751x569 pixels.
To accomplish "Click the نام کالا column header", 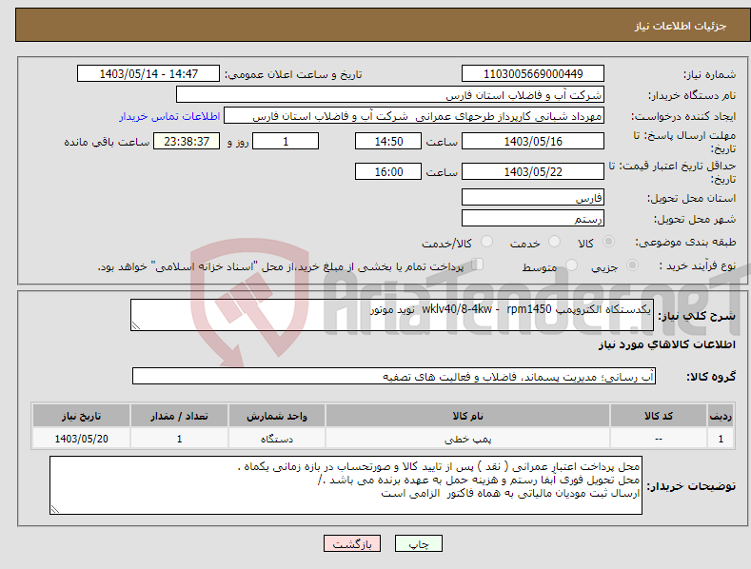I will tap(468, 416).
